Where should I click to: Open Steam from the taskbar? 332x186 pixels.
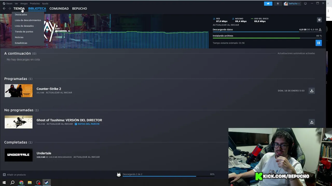point(46,183)
